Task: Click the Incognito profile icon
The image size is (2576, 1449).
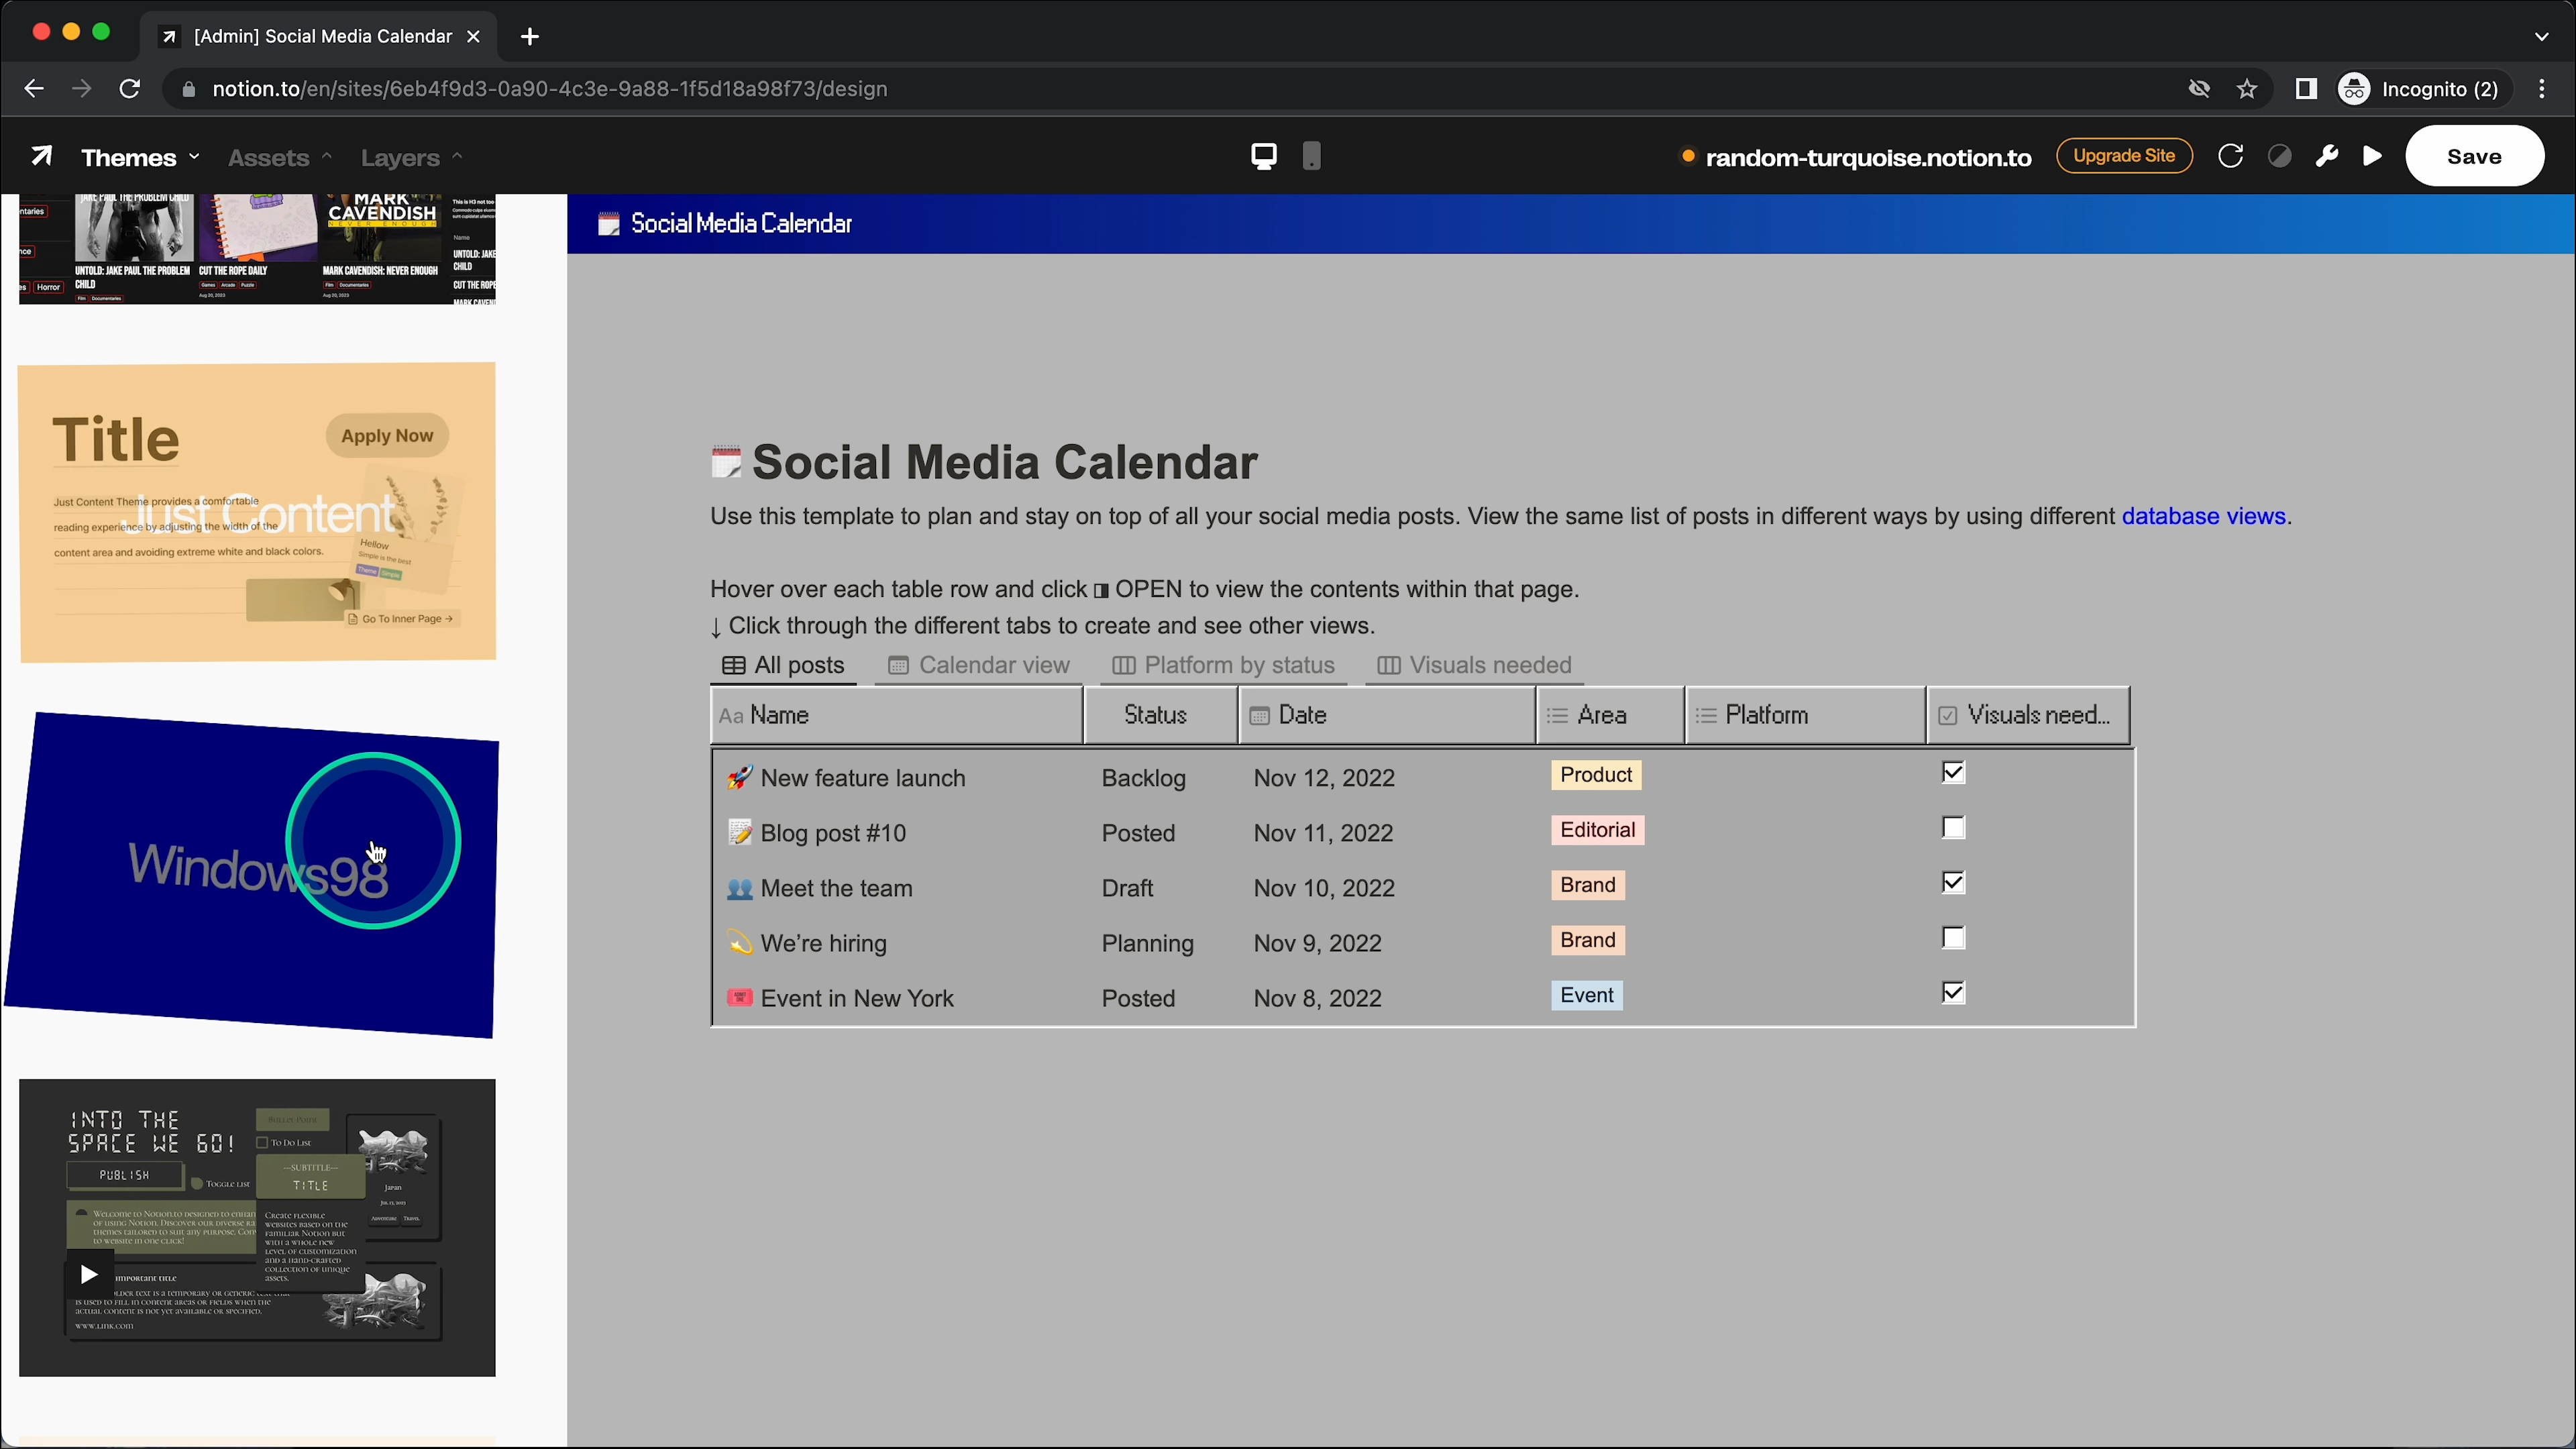Action: pyautogui.click(x=2353, y=89)
